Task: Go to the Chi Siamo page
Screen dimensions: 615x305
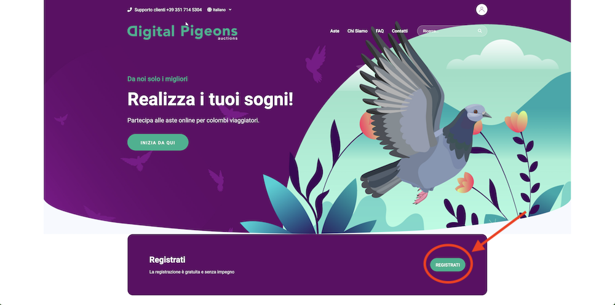Action: pos(357,31)
